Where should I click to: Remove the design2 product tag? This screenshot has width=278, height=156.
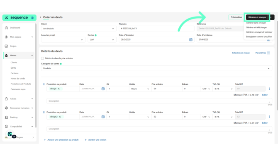click(60, 117)
